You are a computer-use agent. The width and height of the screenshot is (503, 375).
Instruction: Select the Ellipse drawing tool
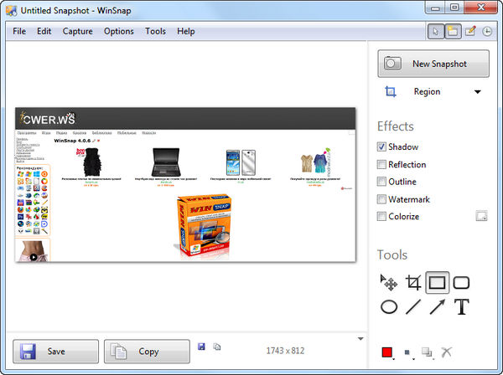[388, 307]
